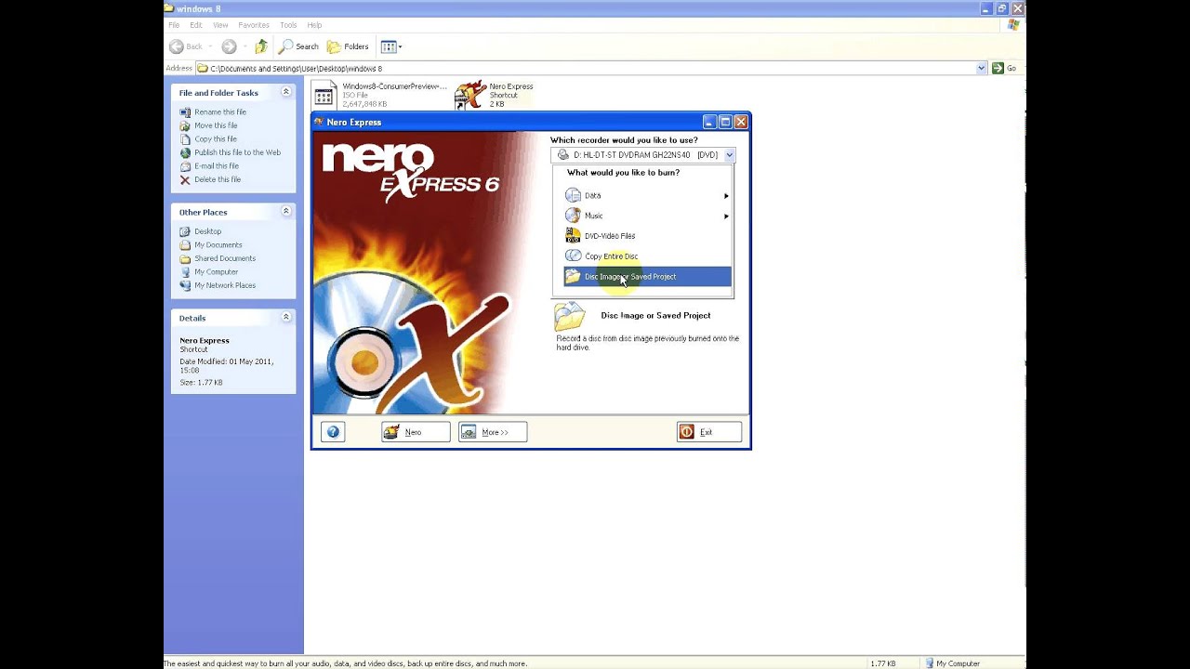This screenshot has width=1190, height=669.
Task: Click the Delete this file red X icon
Action: click(x=185, y=179)
